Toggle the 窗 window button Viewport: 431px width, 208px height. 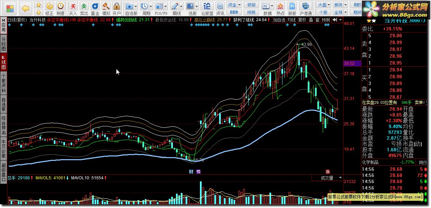pos(317,20)
